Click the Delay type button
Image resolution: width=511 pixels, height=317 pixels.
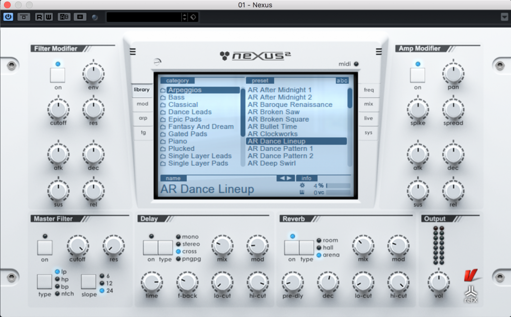coord(165,248)
